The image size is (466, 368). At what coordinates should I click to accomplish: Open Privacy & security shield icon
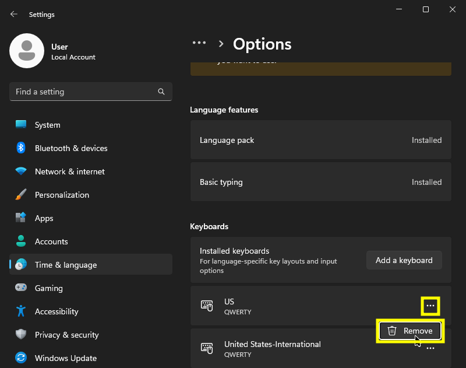tap(21, 335)
